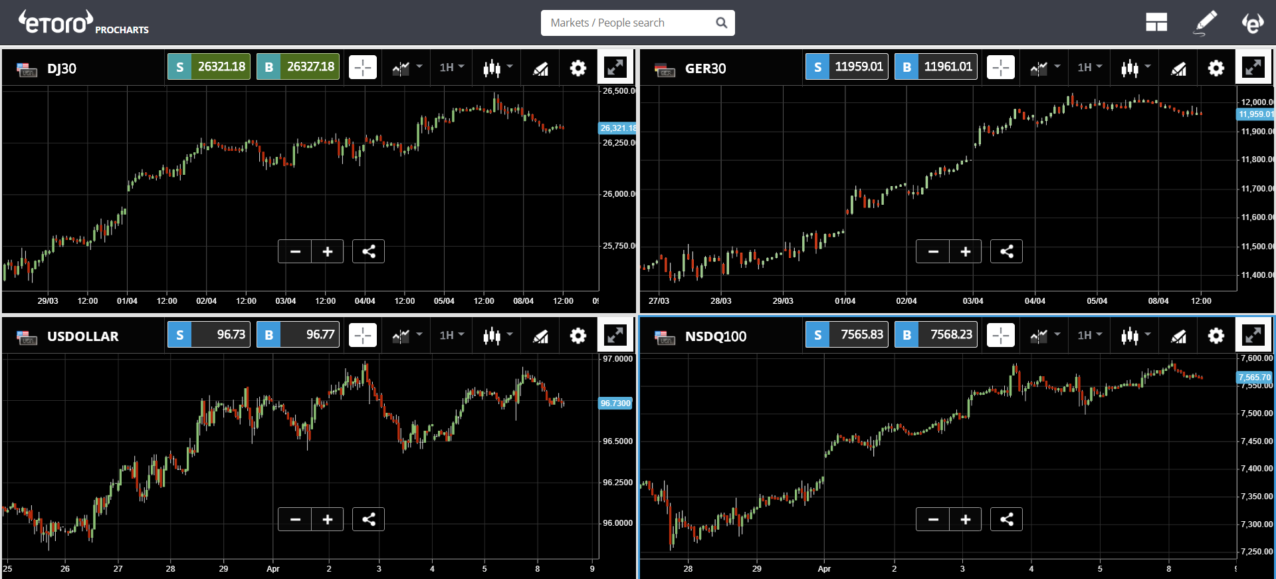Viewport: 1276px width, 579px height.
Task: Share the NSDQ100 chart
Action: [x=1006, y=519]
